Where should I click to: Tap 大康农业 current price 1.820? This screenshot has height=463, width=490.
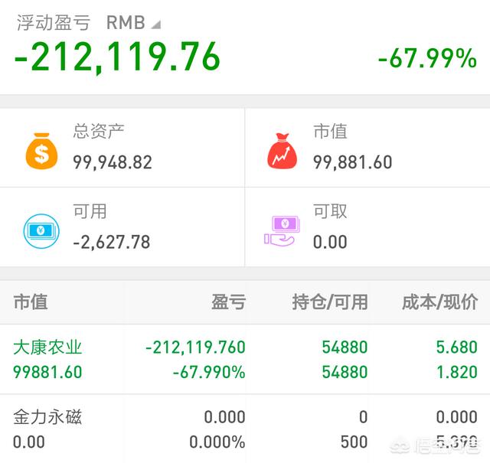457,372
